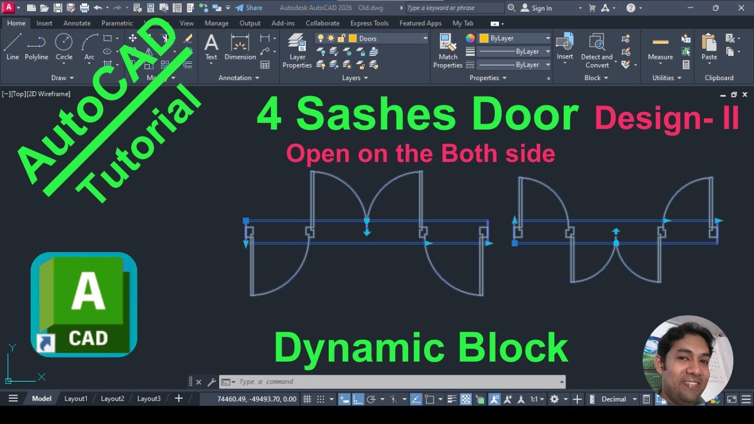Open the Quick Calculator icon
The width and height of the screenshot is (754, 424).
tap(686, 65)
